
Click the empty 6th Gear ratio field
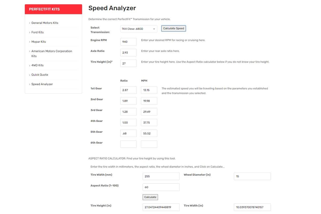128,144
